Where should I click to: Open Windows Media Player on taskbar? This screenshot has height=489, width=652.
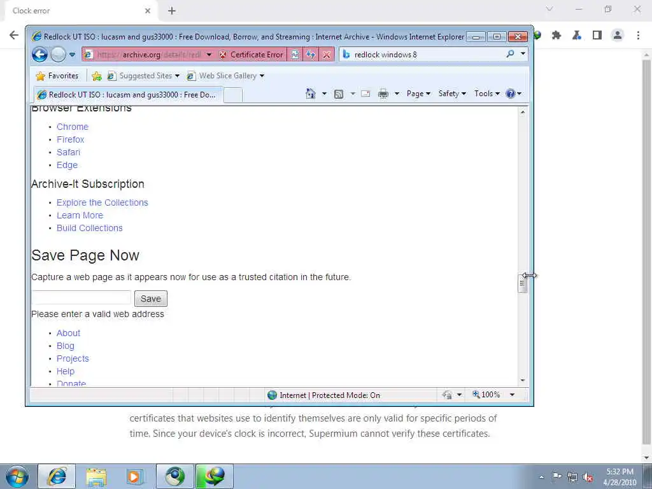[x=134, y=476]
